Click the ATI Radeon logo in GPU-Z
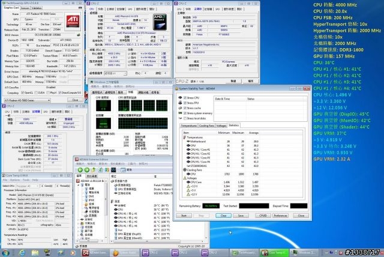This screenshot has height=257, width=384. pyautogui.click(x=73, y=21)
